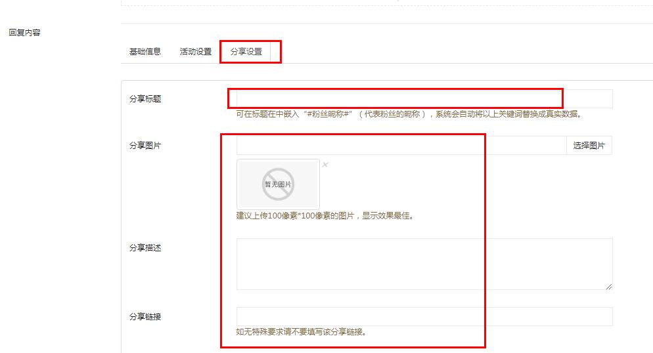
Task: Click the 暂无图片 placeholder thumbnail
Action: coord(278,184)
